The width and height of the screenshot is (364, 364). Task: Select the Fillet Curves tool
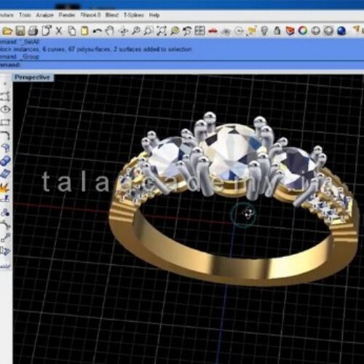(5, 135)
